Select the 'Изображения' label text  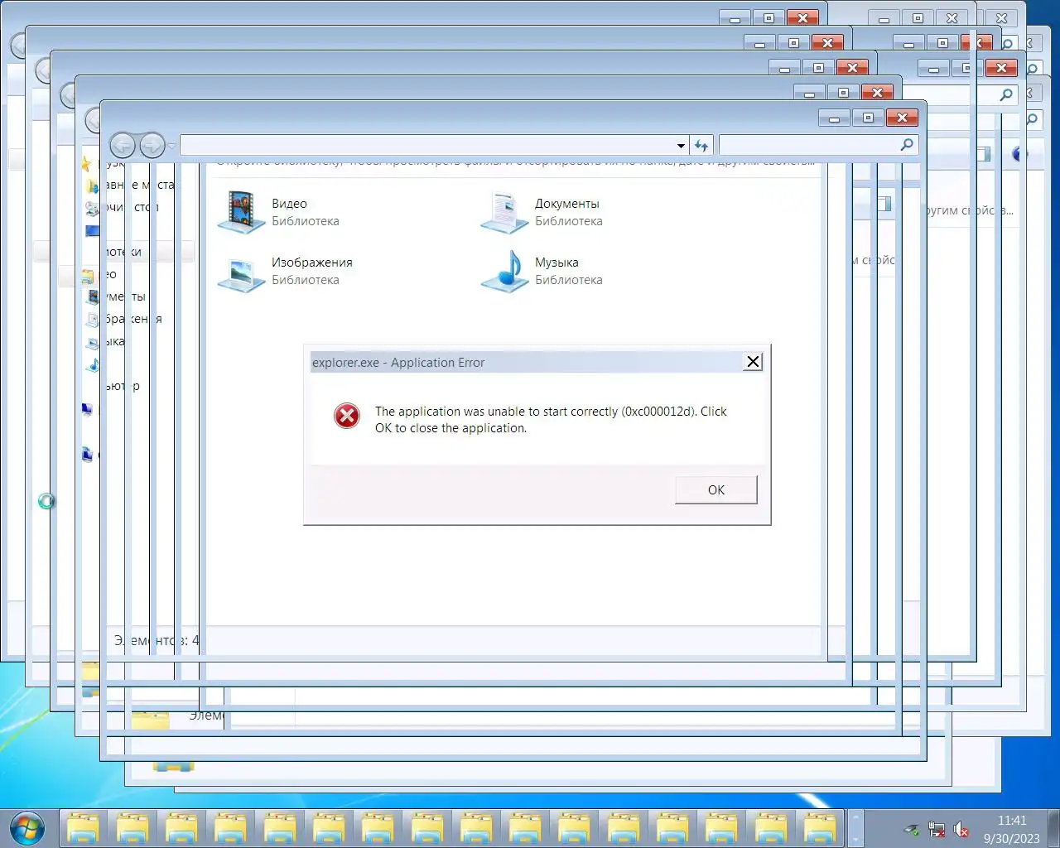point(312,263)
